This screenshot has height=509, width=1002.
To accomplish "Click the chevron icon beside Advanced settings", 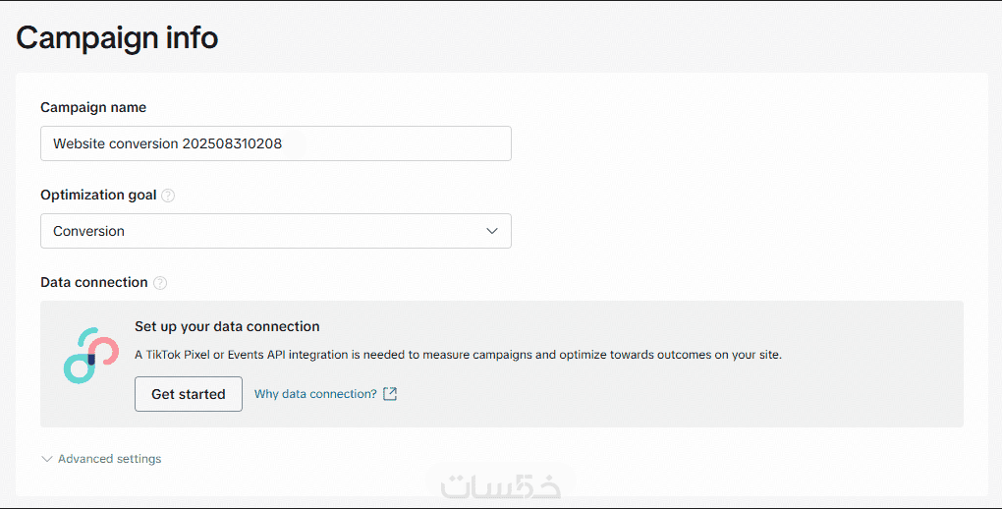I will click(46, 459).
